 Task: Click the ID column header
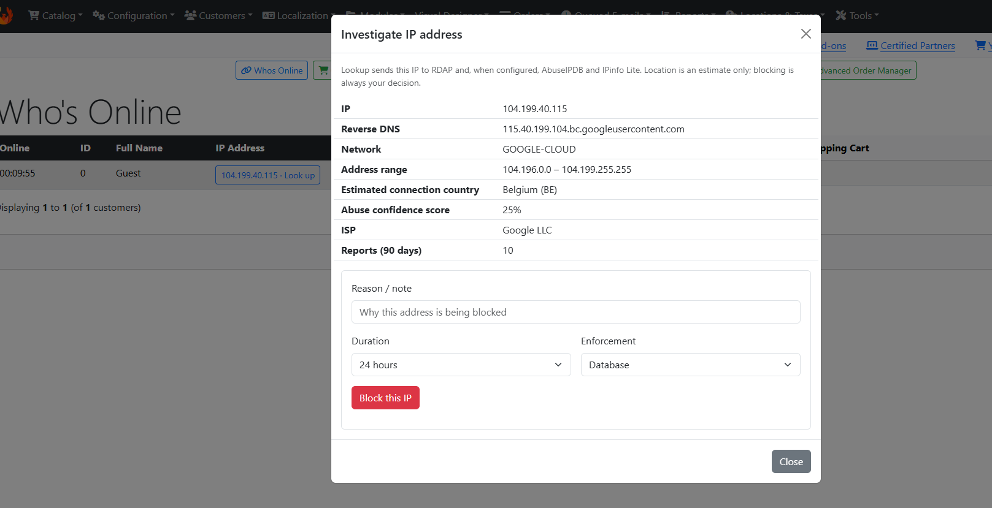[x=85, y=148]
